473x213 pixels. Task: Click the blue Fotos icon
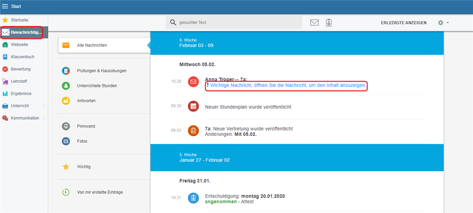pyautogui.click(x=66, y=141)
